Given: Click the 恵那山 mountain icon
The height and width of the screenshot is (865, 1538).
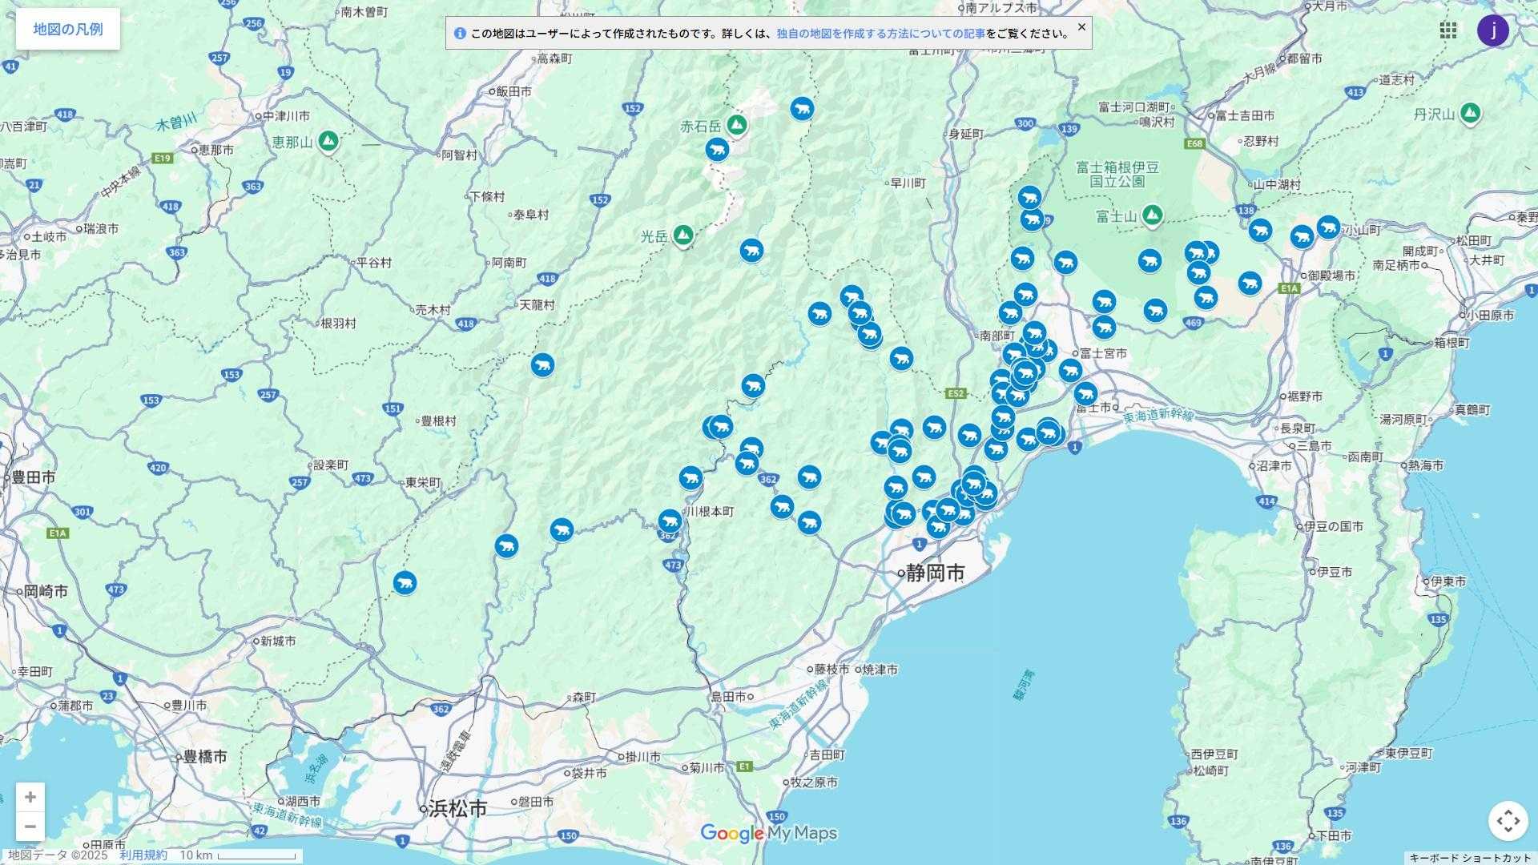Looking at the screenshot, I should coord(328,142).
